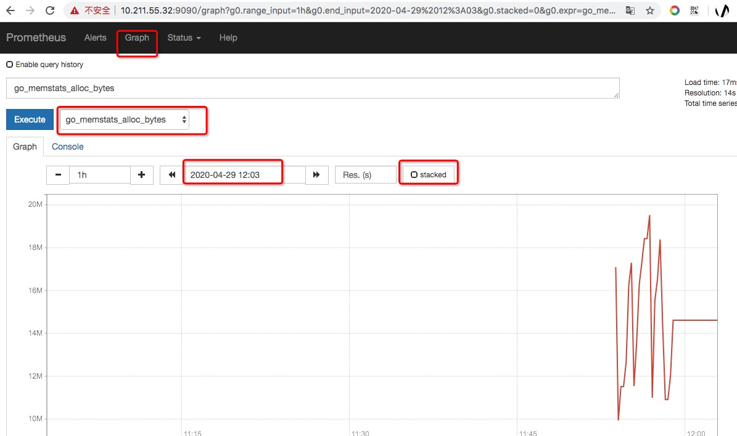This screenshot has width=737, height=436.
Task: Rewind the graph end time
Action: tap(171, 175)
